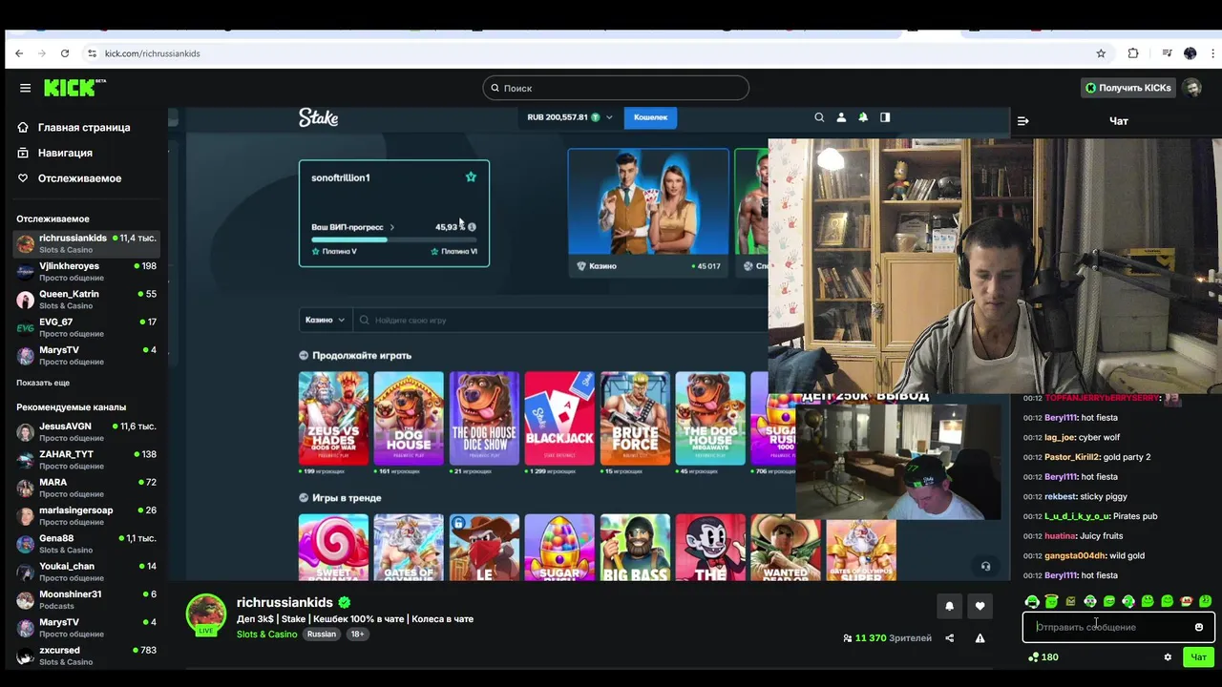
Task: Click the VIP progress bar
Action: point(394,239)
